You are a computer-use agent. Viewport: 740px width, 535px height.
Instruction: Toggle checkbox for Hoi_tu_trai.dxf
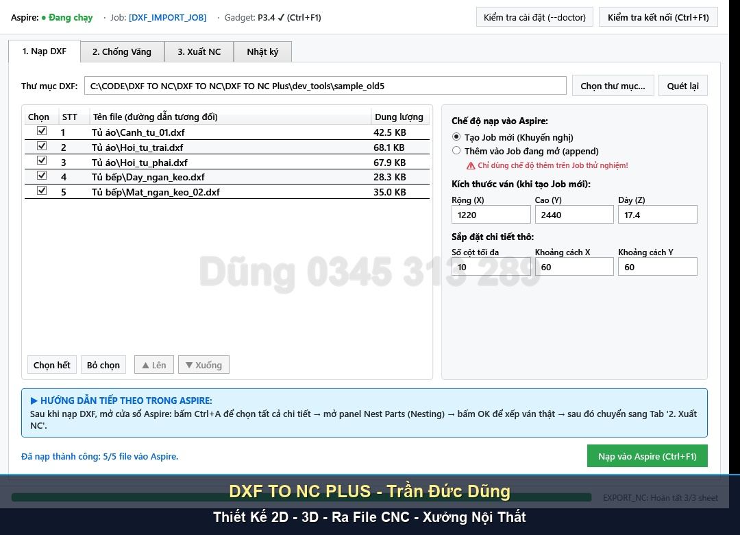click(42, 146)
